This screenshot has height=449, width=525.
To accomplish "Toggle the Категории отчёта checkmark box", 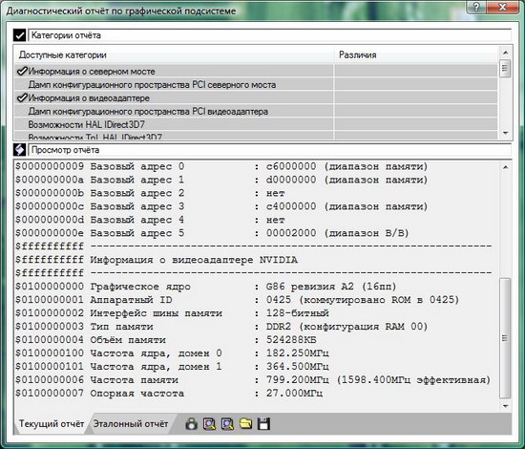I will pyautogui.click(x=19, y=34).
